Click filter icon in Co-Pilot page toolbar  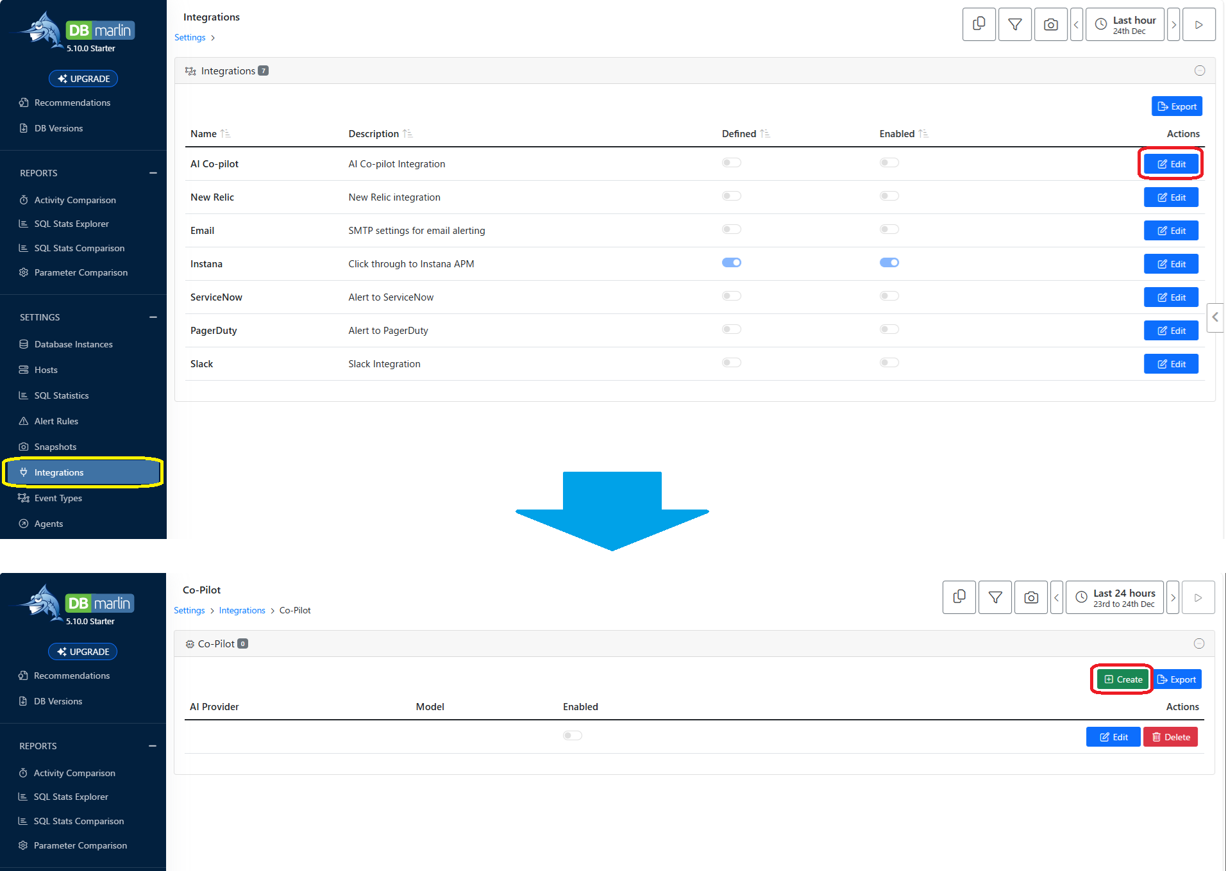(995, 597)
